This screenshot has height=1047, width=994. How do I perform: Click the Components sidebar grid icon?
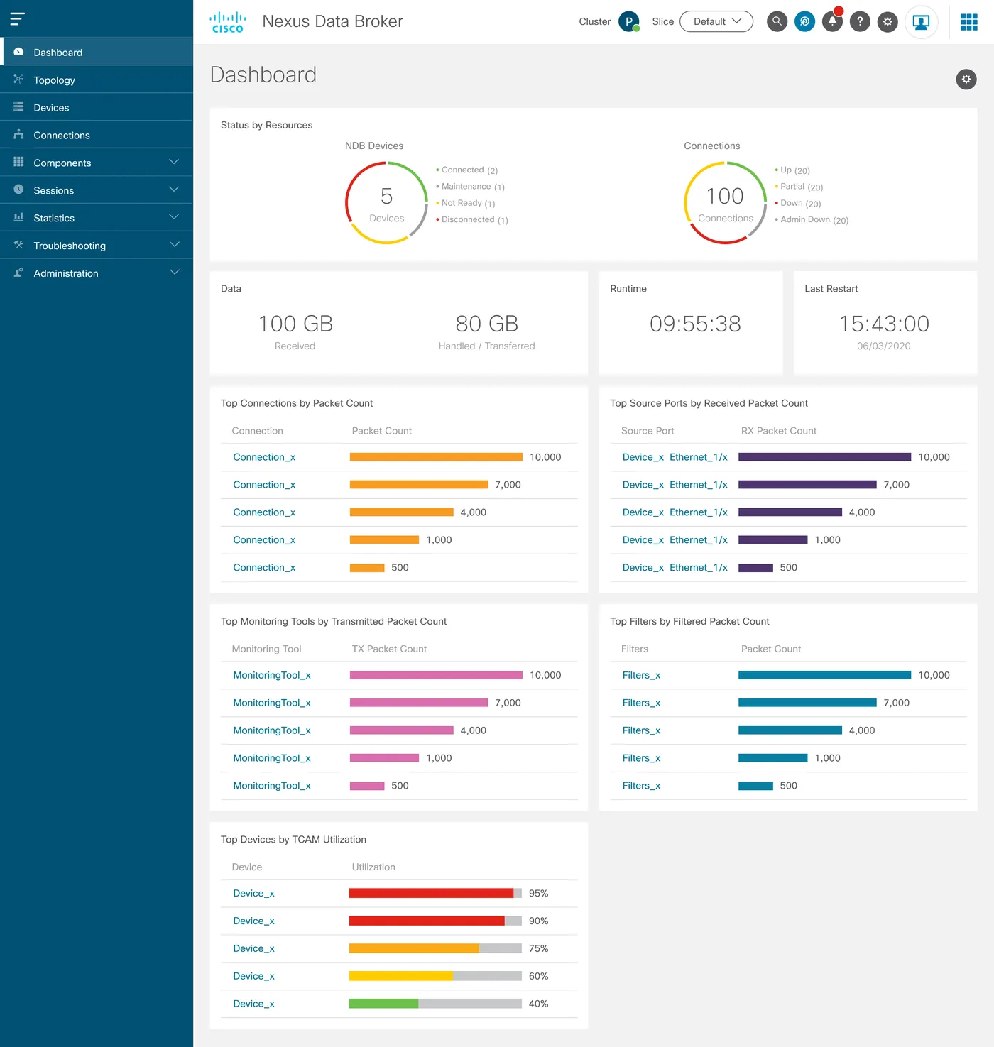coord(18,162)
